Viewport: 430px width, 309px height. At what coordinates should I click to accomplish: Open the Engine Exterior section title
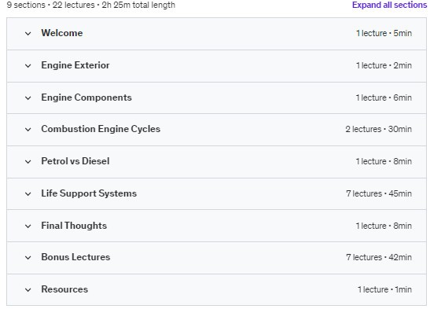pyautogui.click(x=75, y=65)
